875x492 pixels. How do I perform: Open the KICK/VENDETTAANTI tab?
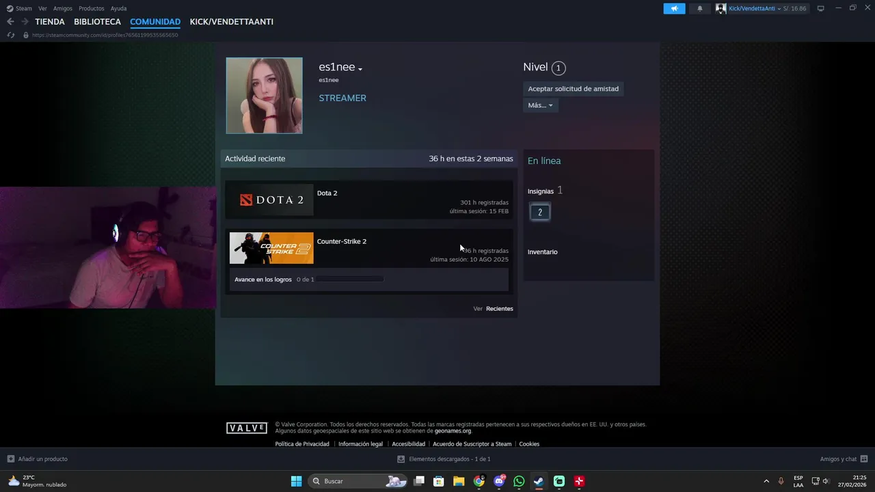232,22
